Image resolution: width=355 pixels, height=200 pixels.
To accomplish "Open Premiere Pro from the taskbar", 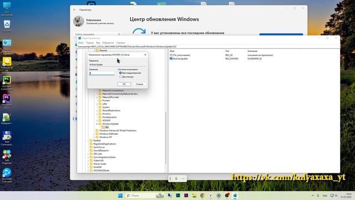I will tap(186, 196).
